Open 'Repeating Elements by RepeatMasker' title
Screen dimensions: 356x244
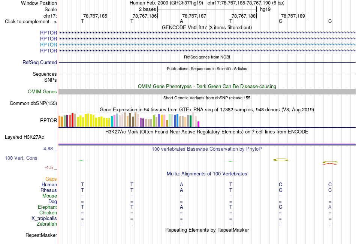pos(207,230)
